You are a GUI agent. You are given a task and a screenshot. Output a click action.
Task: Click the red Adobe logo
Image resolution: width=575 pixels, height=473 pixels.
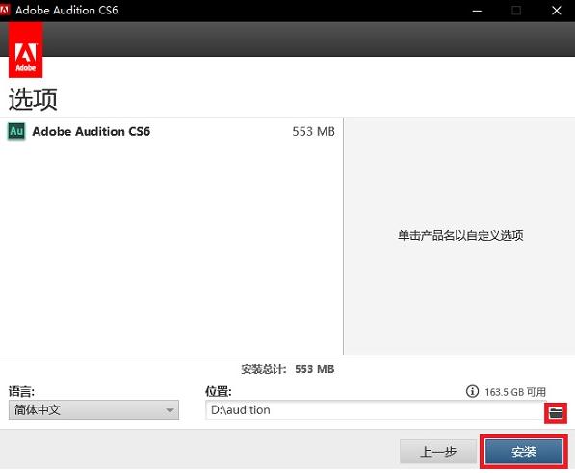coord(25,50)
